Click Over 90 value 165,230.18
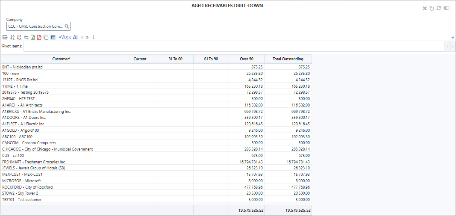 254,86
